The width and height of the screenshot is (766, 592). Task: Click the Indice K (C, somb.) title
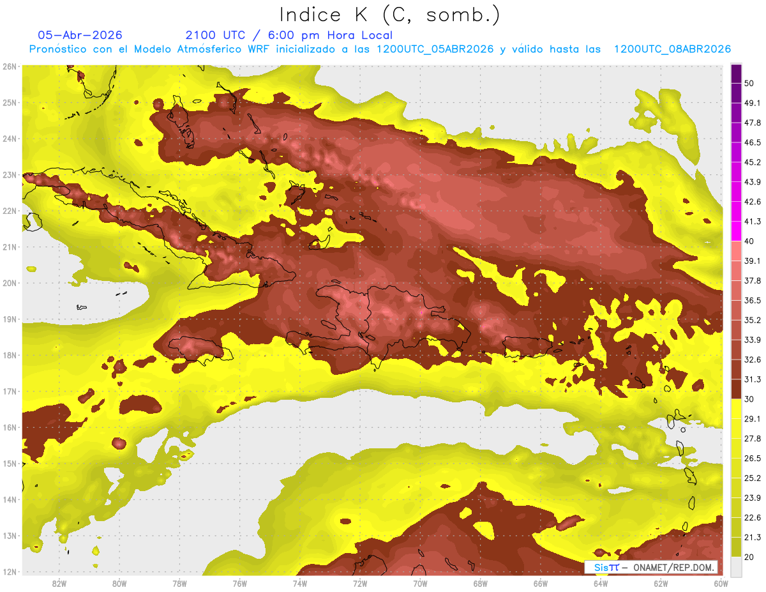coord(390,14)
